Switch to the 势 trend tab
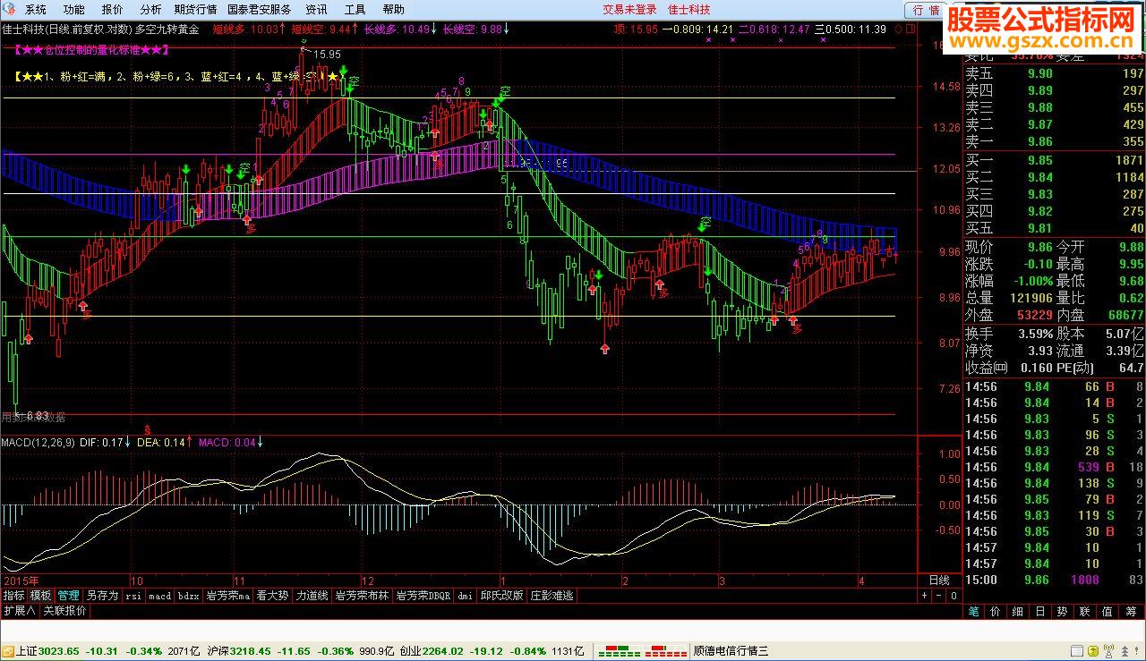Image resolution: width=1146 pixels, height=661 pixels. 1063,612
